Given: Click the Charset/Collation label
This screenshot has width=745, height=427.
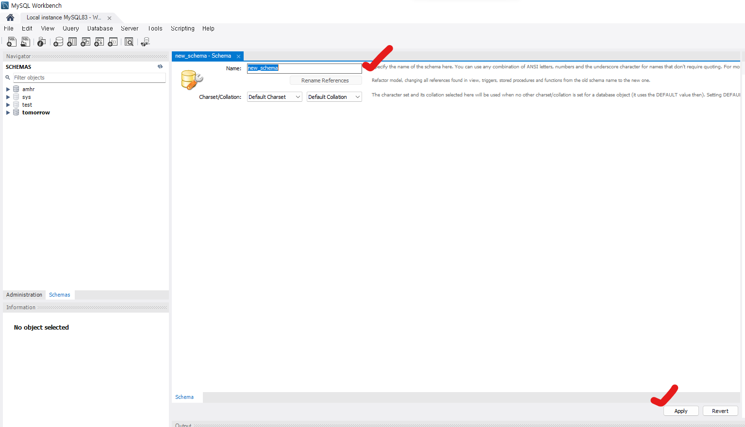Looking at the screenshot, I should click(220, 97).
